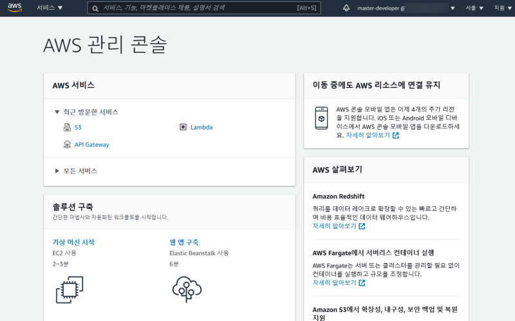515x321 pixels.
Task: Open the 지원 support menu
Action: (501, 8)
